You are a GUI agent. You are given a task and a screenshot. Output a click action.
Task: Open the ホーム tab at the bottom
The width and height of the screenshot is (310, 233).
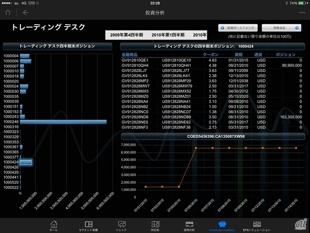click(53, 226)
